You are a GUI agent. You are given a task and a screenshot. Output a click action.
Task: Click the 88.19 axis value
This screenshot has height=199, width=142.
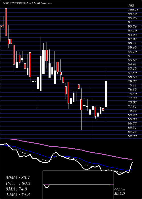pyautogui.click(x=132, y=52)
